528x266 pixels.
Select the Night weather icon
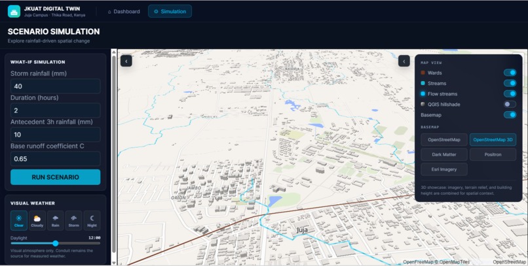[92, 220]
